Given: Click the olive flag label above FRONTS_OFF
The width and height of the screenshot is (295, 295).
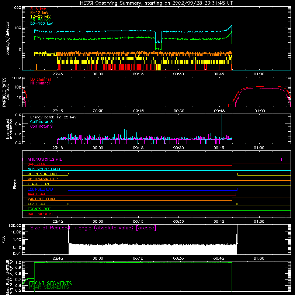Looking at the screenshot, I should coord(36,204).
